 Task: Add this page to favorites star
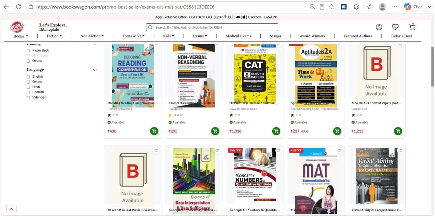tap(331, 7)
